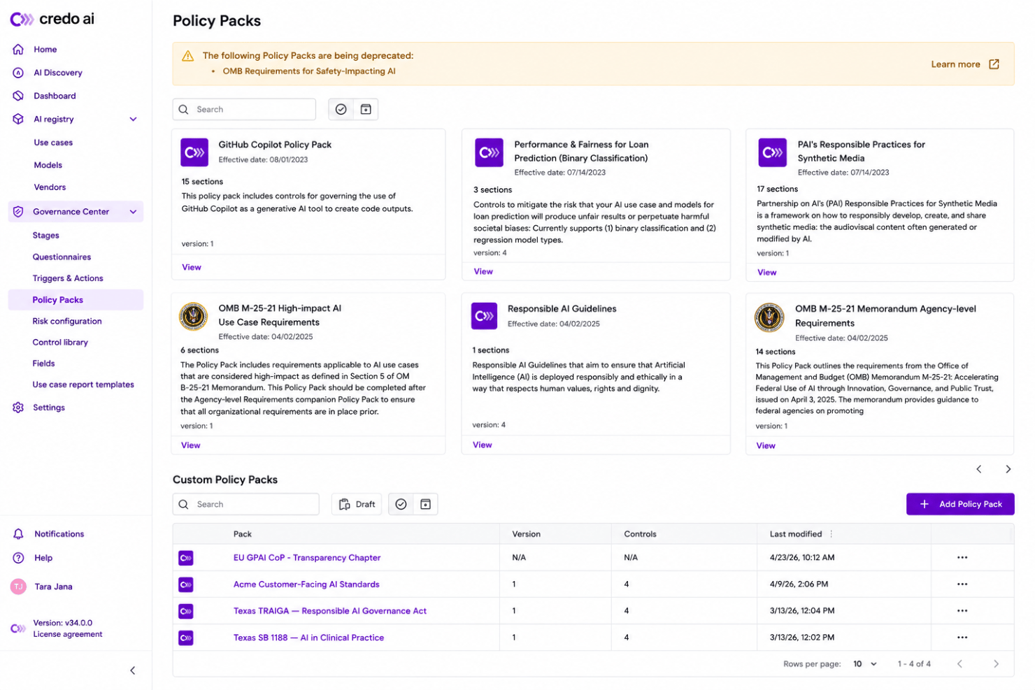Viewport: 1035px width, 690px height.
Task: Focus the top Policy Packs search field
Action: [244, 109]
